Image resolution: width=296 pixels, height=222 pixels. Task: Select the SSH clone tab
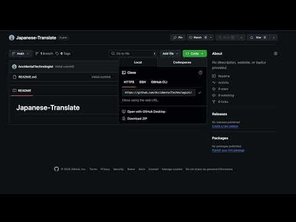point(142,82)
